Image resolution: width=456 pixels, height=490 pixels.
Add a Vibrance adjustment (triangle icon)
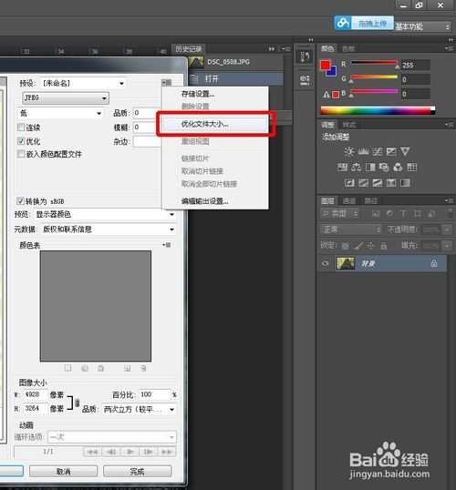[405, 152]
